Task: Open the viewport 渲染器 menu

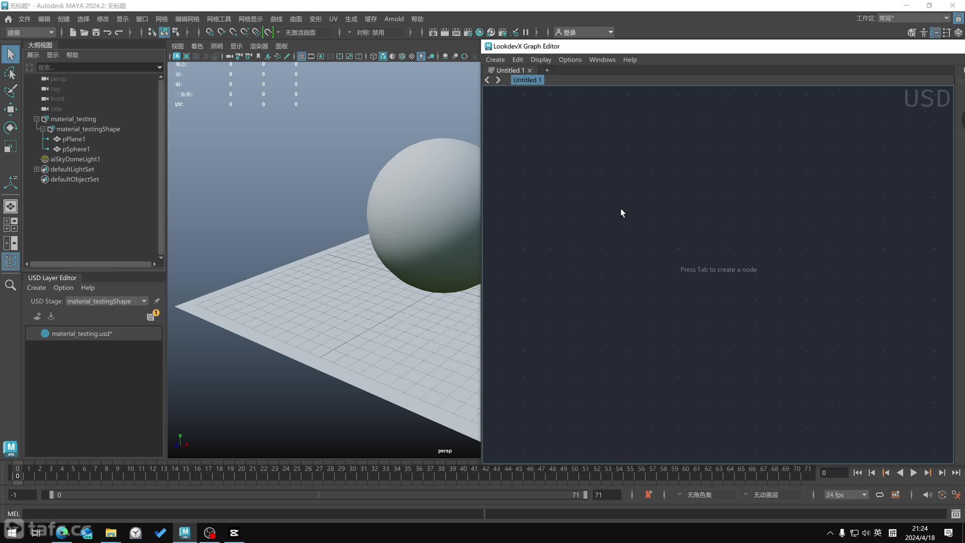Action: [x=259, y=46]
